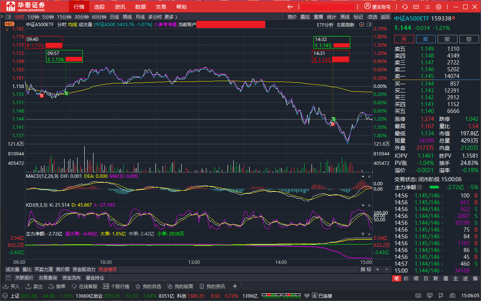Click the red 买 buy button

click(x=404, y=39)
